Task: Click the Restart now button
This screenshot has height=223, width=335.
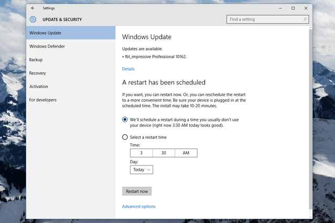Action: tap(137, 191)
